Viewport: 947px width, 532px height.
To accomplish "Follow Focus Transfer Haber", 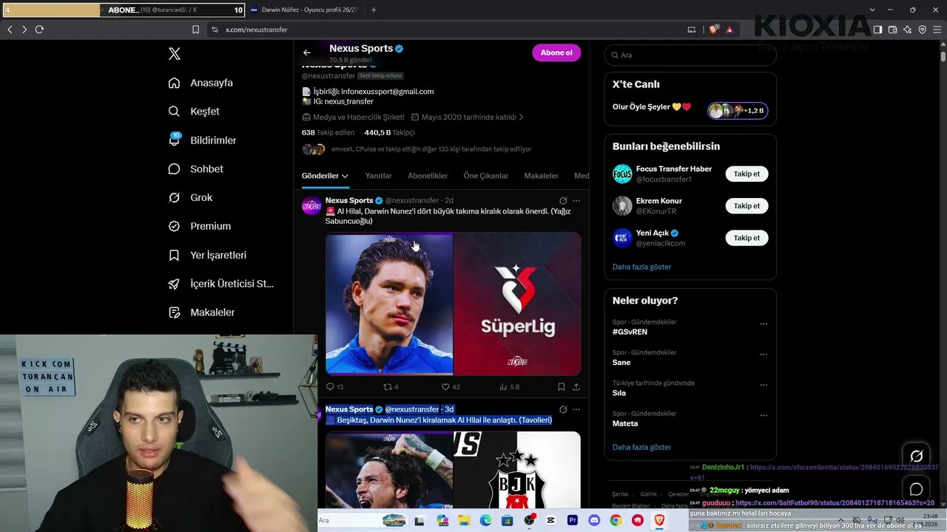I will click(747, 174).
